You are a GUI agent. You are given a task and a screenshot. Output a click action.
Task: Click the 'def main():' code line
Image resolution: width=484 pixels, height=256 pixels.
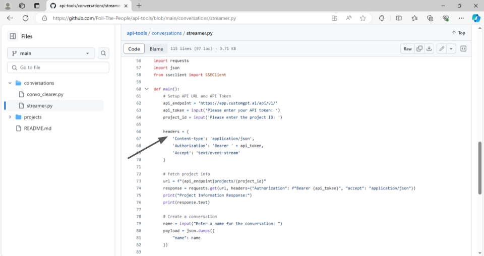(x=166, y=89)
